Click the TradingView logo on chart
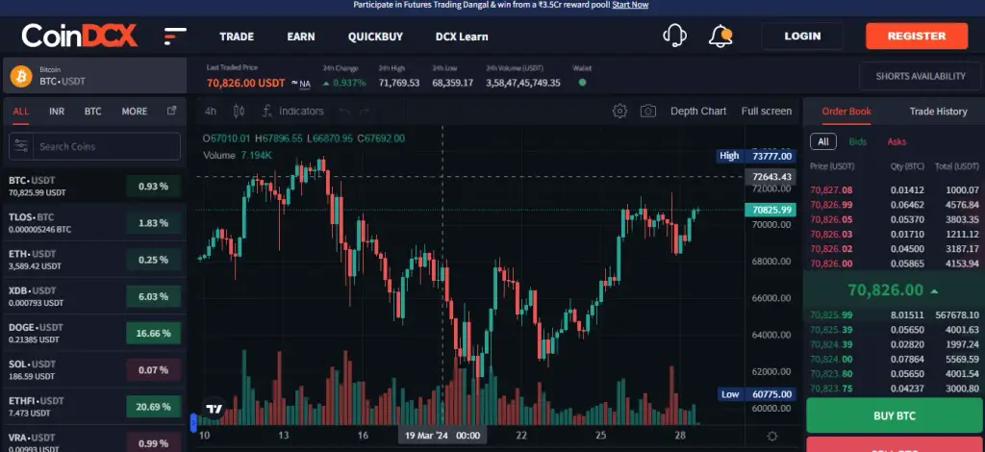This screenshot has height=452, width=985. click(215, 409)
